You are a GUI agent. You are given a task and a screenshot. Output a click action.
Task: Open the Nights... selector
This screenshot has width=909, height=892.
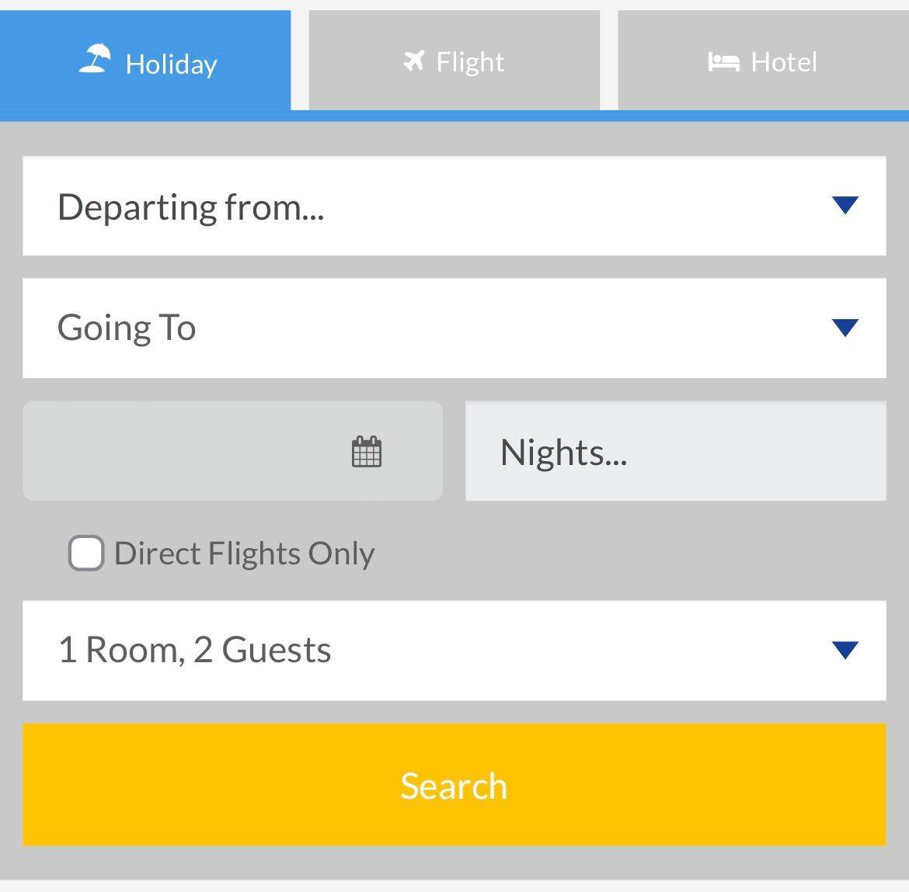click(x=675, y=451)
